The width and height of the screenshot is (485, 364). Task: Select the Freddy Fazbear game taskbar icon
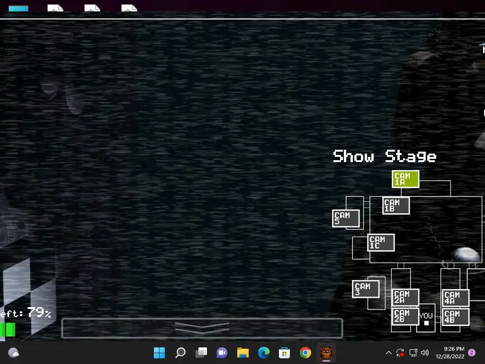pos(326,353)
